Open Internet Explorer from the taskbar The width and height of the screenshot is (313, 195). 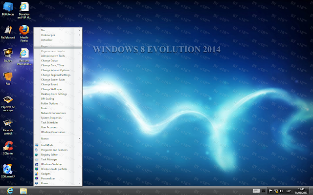coord(10,191)
